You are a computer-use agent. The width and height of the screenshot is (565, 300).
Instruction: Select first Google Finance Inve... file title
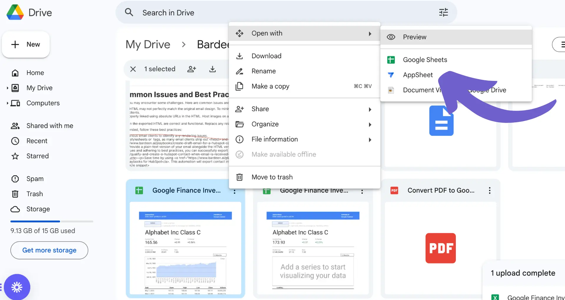(187, 191)
